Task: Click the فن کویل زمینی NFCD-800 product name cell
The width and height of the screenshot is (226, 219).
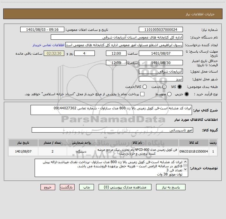Action: [x=137, y=151]
